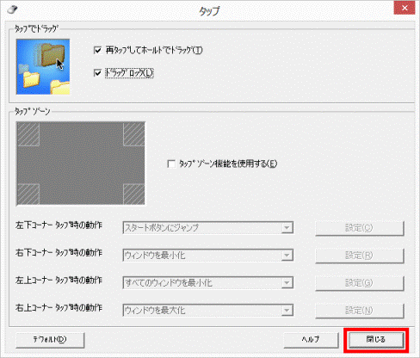Click the 設定(R) button
This screenshot has width=420, height=358.
coord(360,256)
